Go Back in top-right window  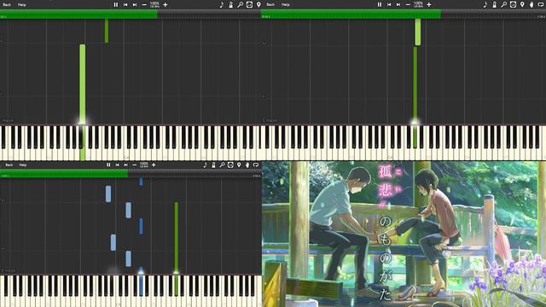click(x=270, y=5)
